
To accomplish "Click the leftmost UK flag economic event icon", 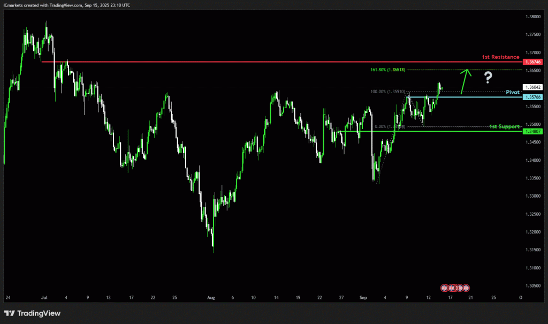I will [x=444, y=288].
